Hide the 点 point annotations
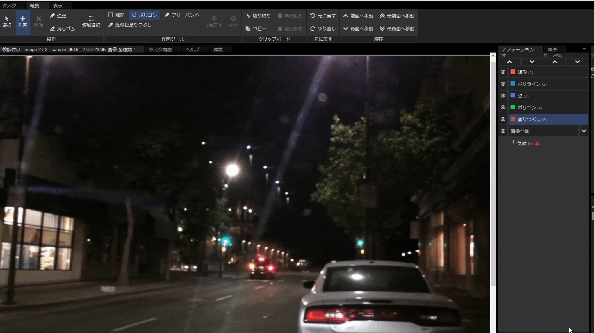The width and height of the screenshot is (594, 333). click(503, 96)
